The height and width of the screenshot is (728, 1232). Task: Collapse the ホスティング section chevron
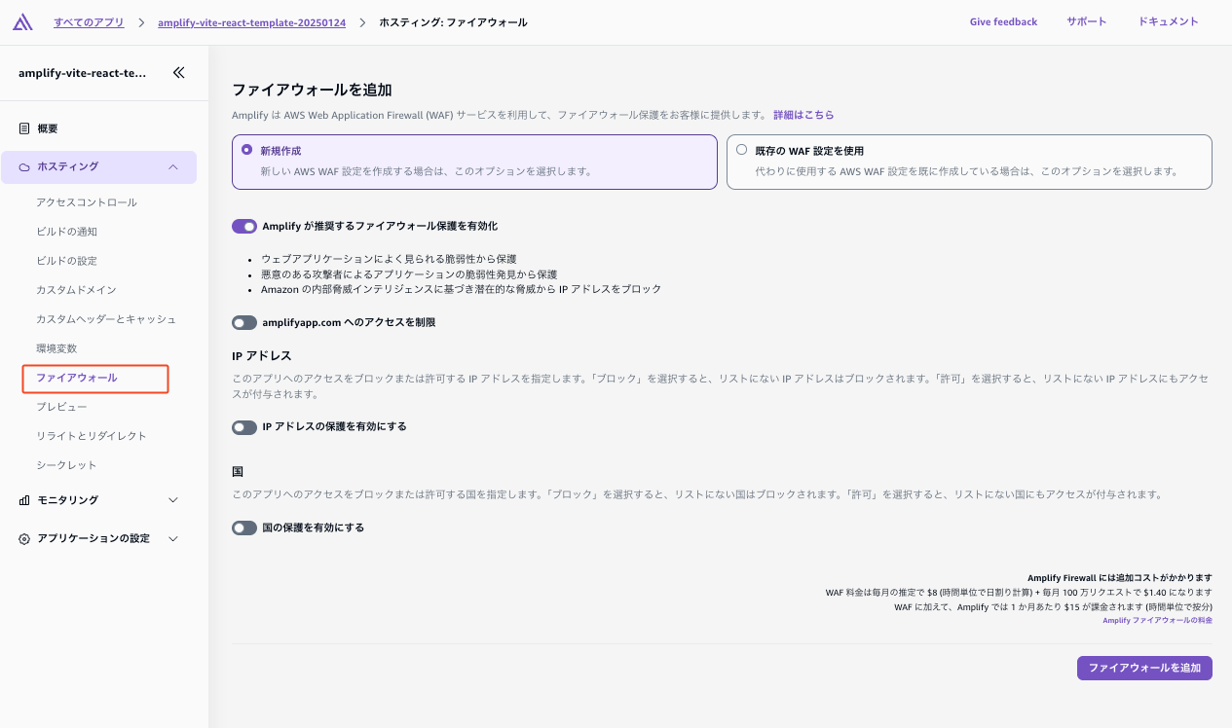click(173, 167)
